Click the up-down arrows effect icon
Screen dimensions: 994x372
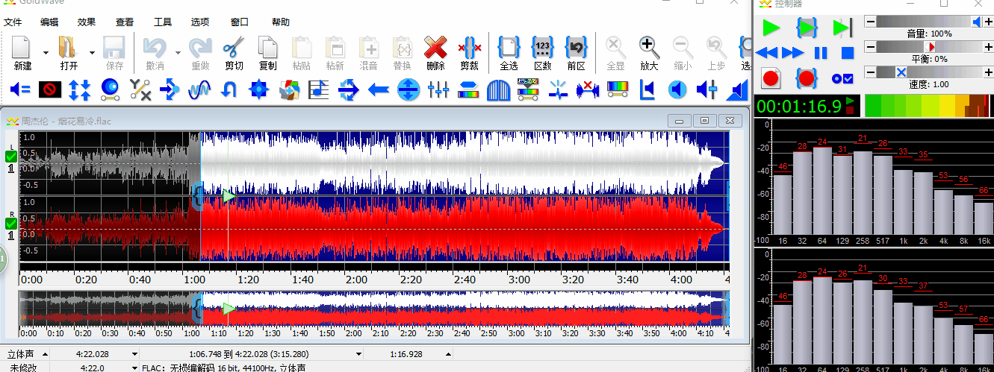coord(79,90)
